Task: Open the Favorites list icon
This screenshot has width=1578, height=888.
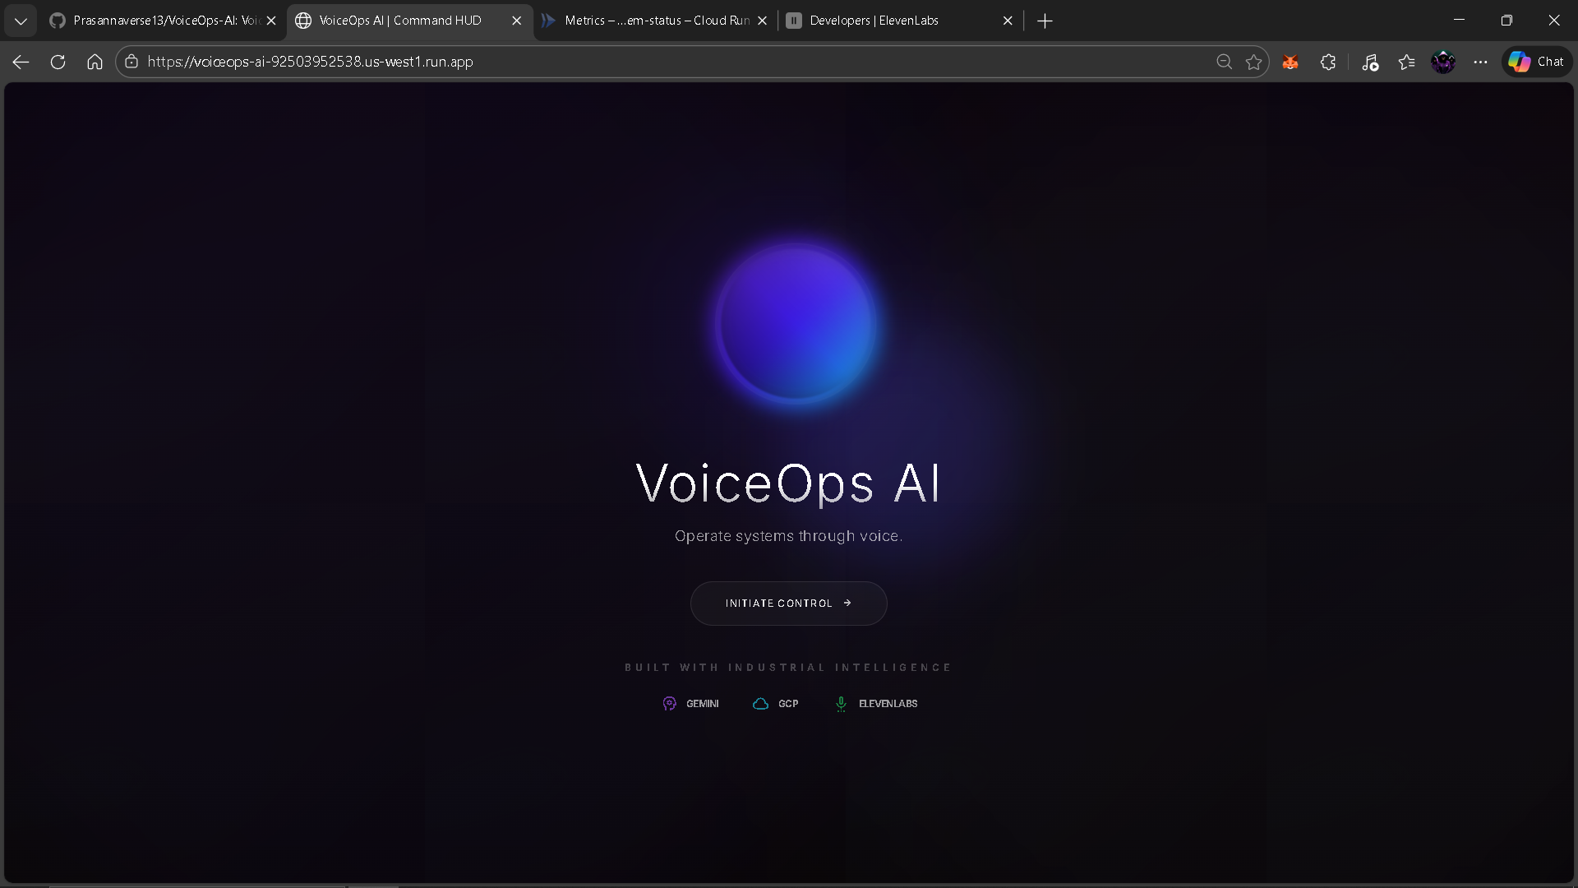Action: (x=1406, y=62)
